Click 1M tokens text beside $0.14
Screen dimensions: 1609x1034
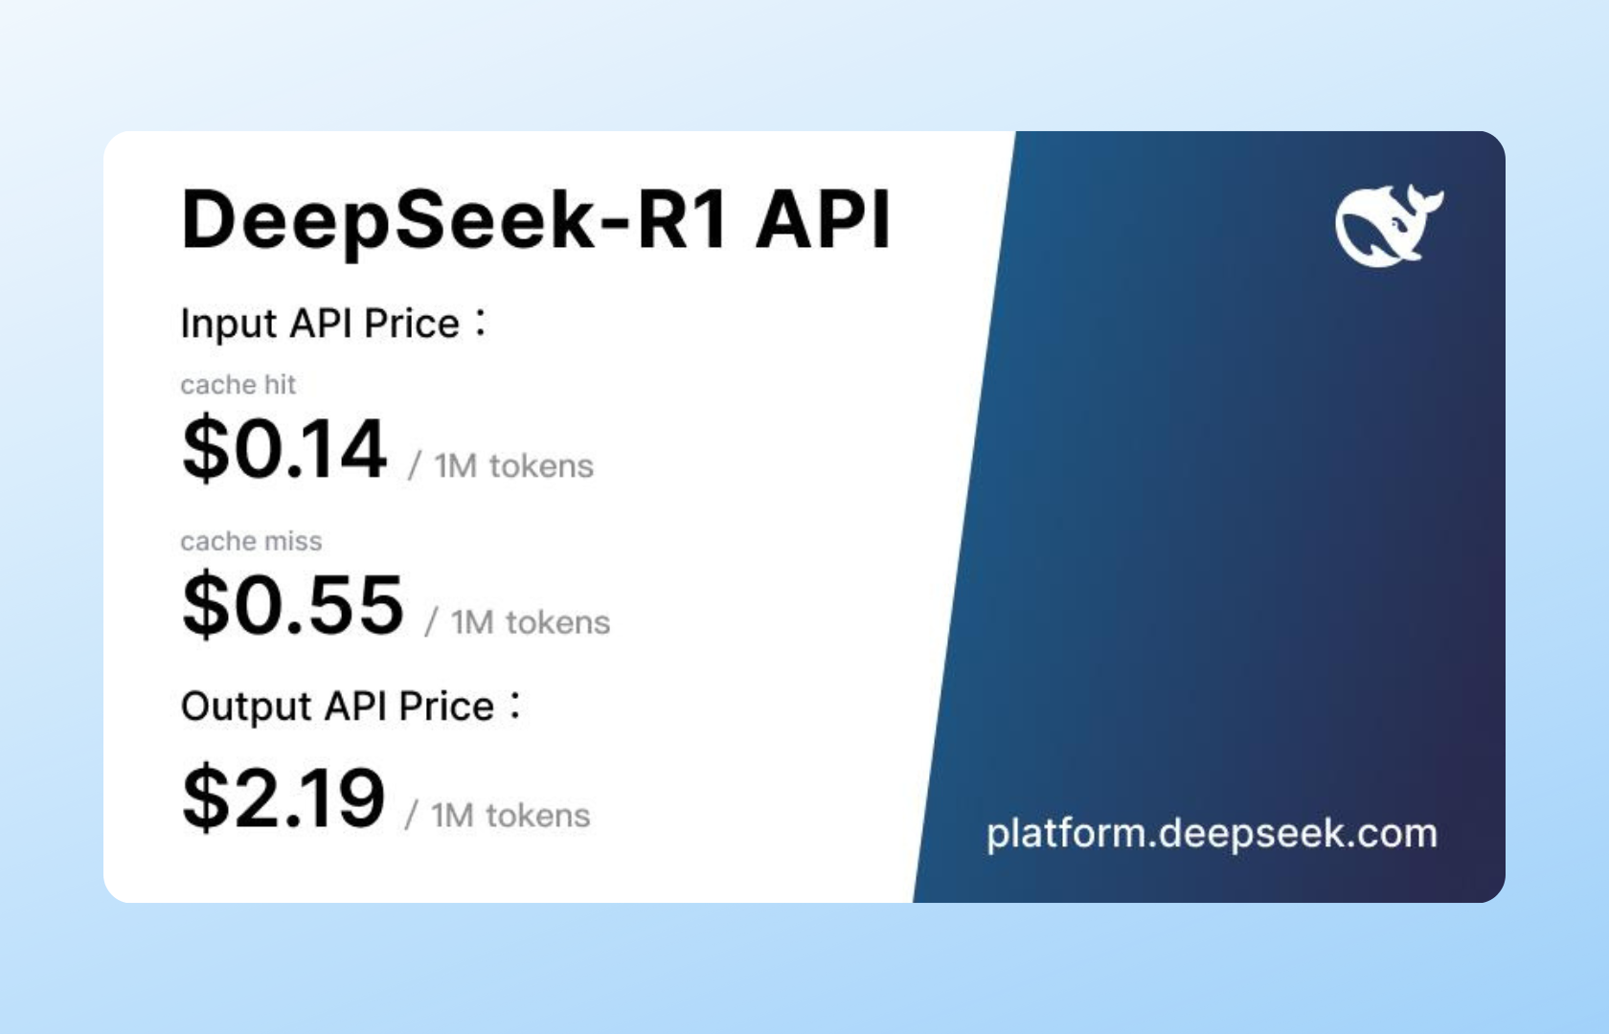click(x=513, y=466)
